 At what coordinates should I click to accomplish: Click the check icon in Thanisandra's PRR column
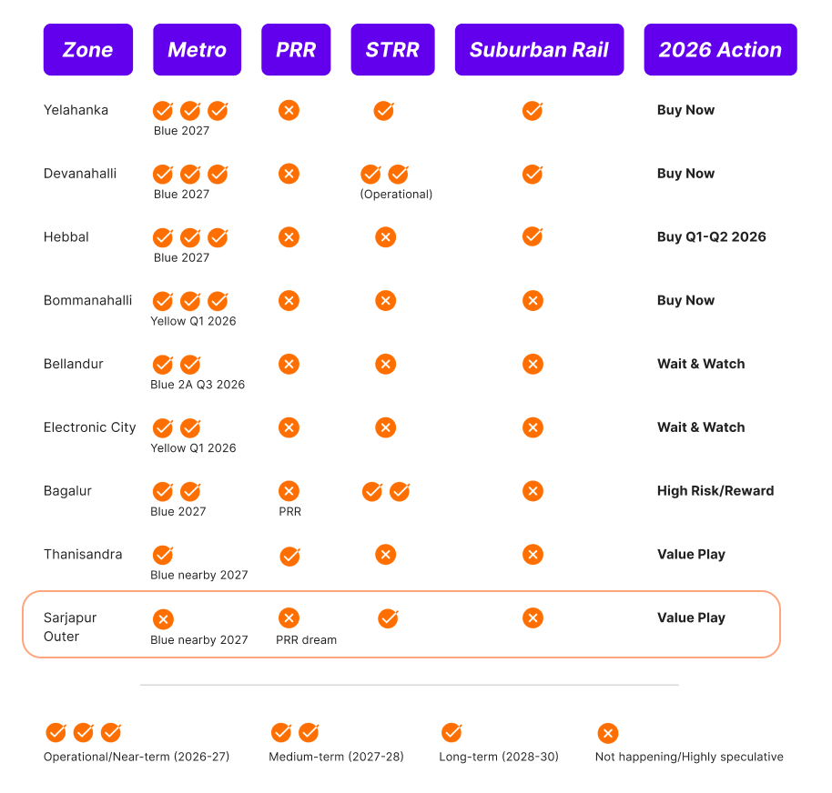click(289, 556)
